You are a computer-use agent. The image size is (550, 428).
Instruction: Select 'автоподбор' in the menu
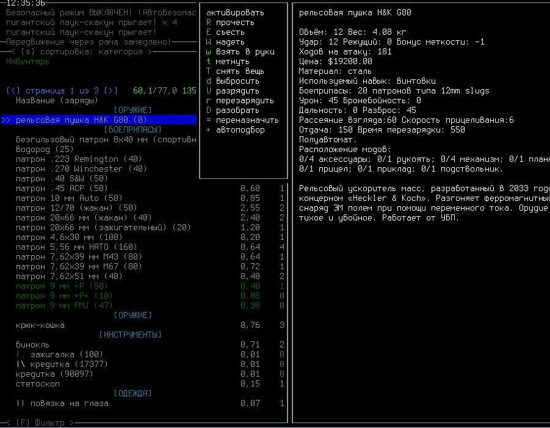[235, 130]
